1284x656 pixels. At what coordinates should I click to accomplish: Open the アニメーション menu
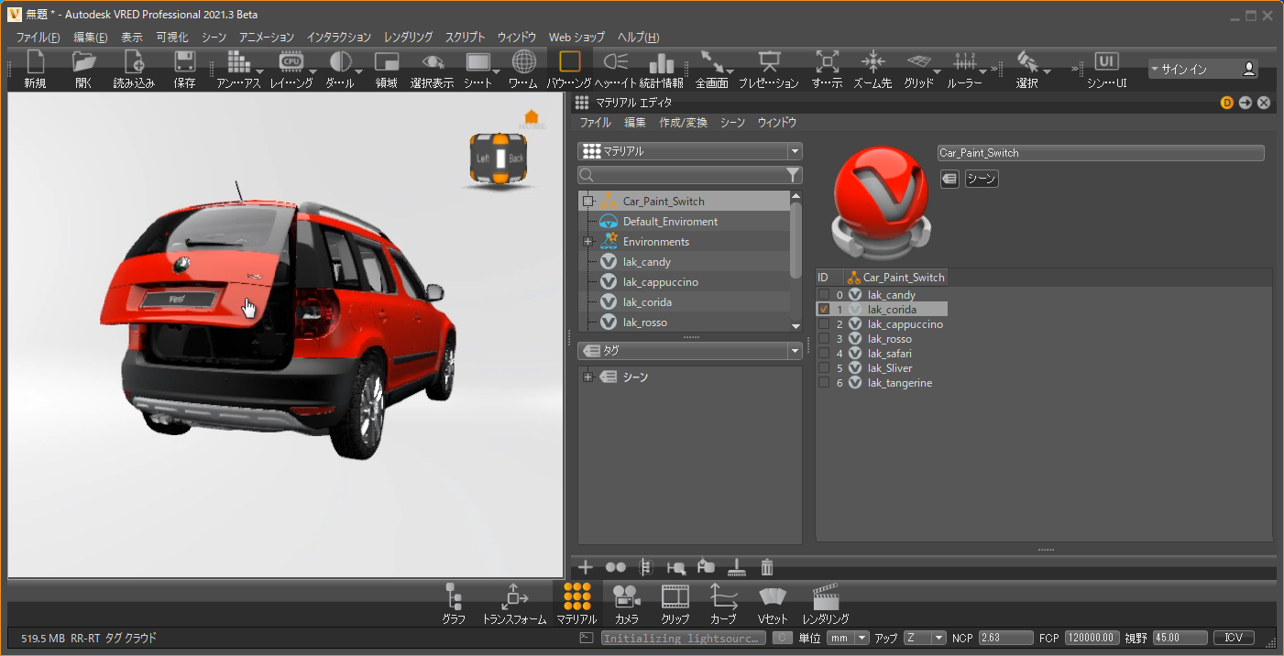[267, 38]
